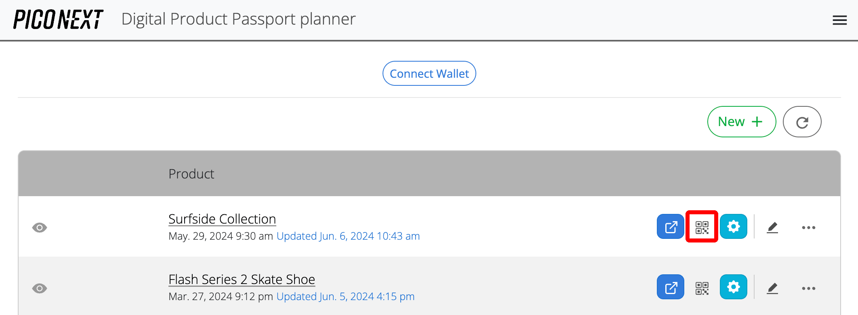Toggle visibility of Surfside Collection
This screenshot has width=858, height=315.
point(40,228)
